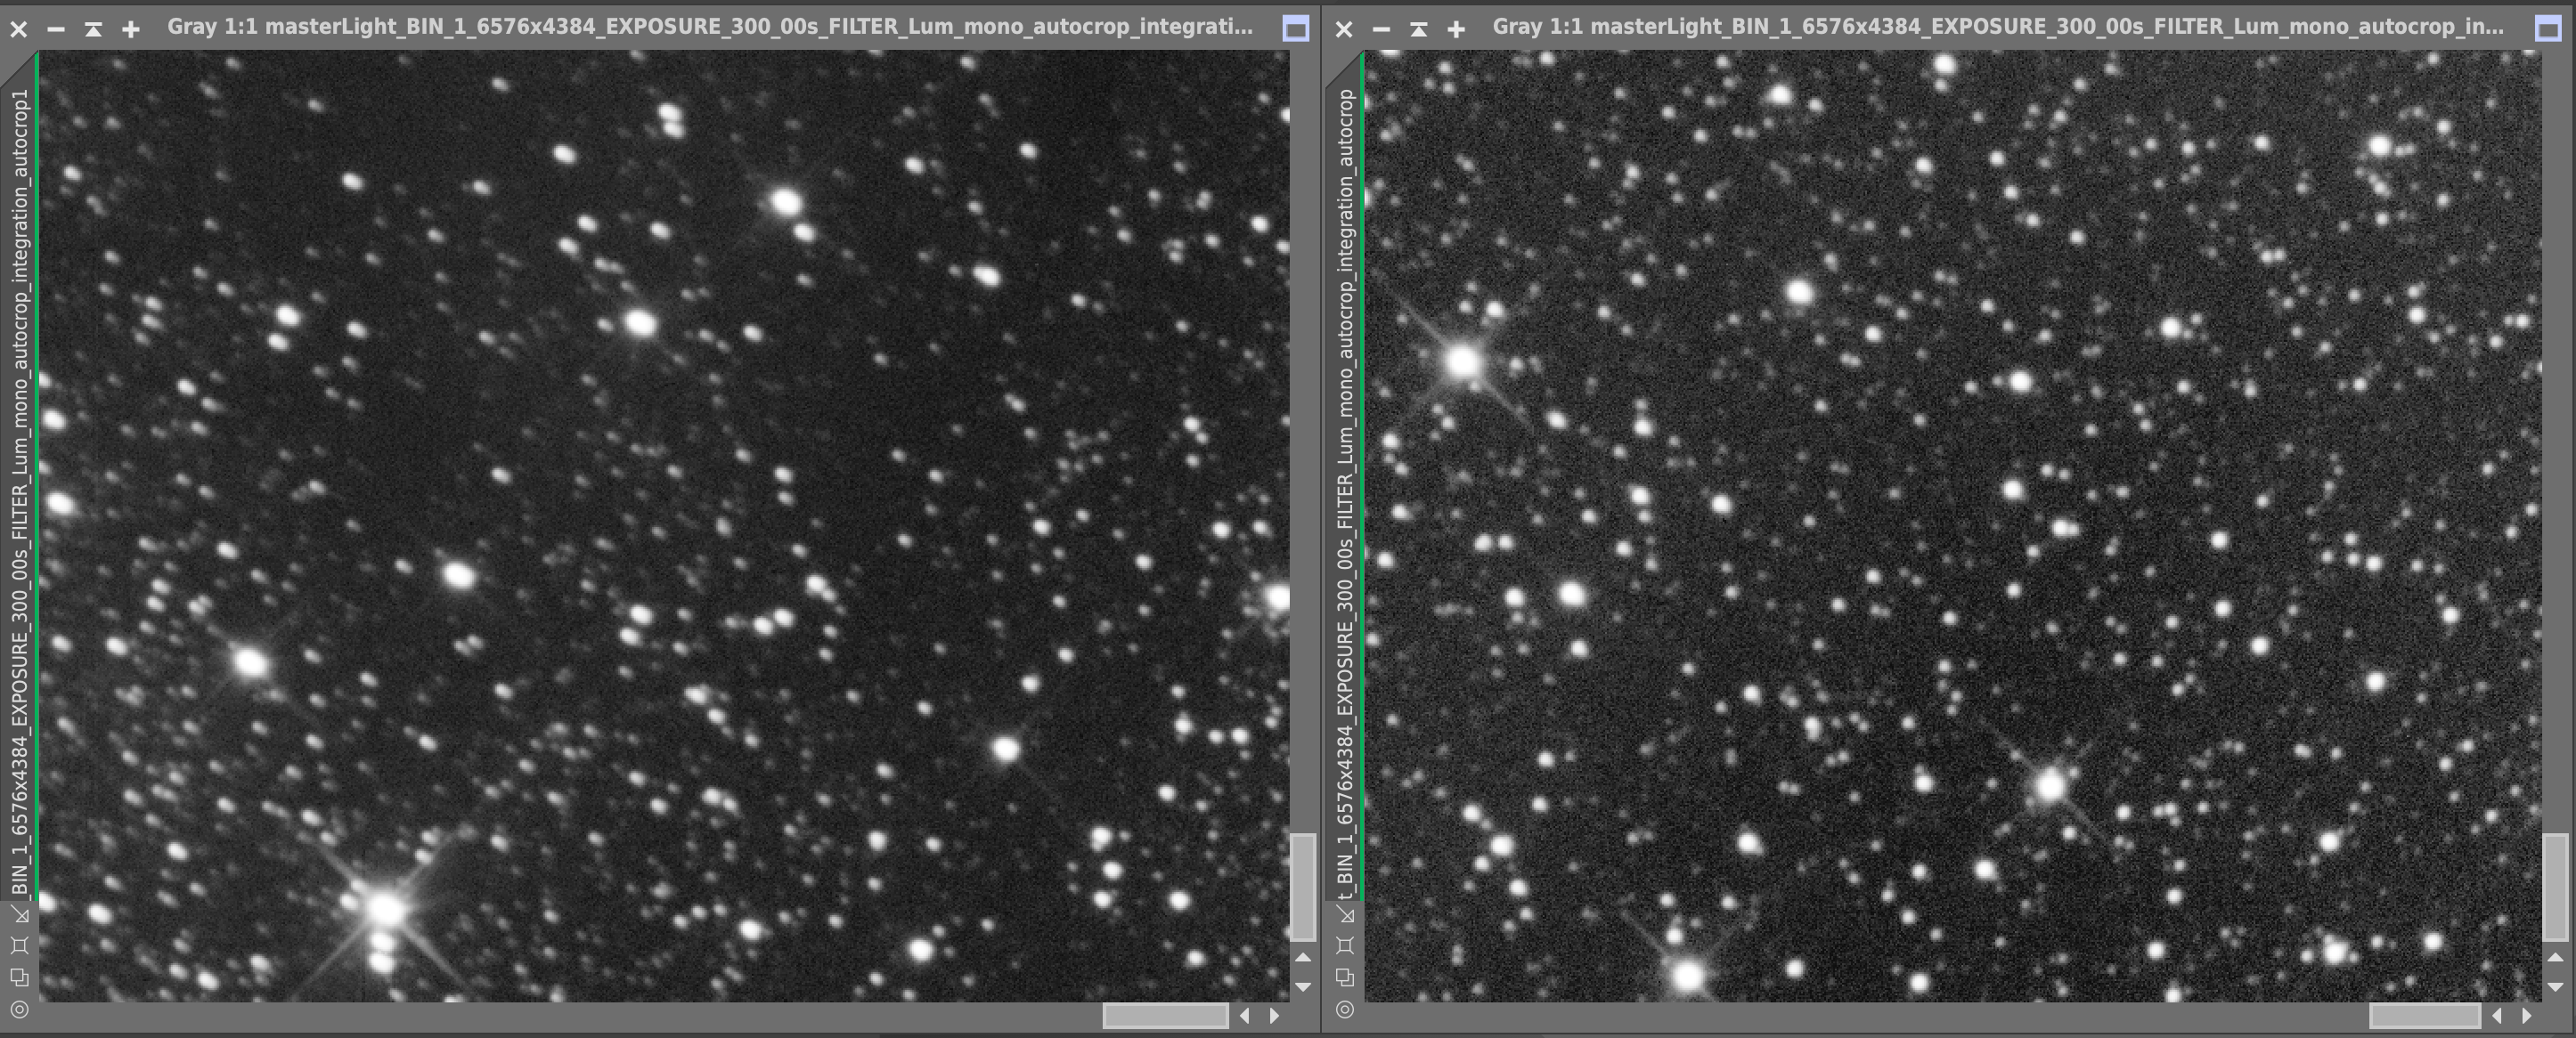Click the blue rectangle icon on right title bar
2576x1038 pixels.
click(2548, 29)
